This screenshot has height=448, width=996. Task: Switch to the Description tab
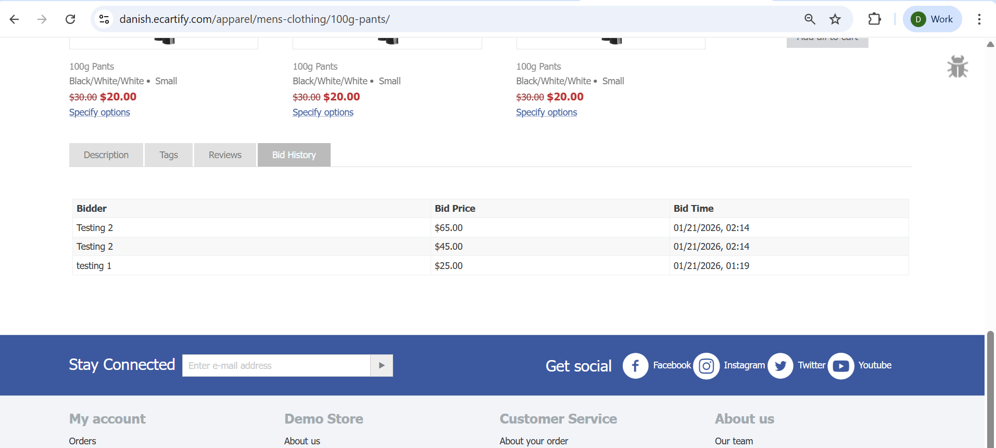pos(106,155)
